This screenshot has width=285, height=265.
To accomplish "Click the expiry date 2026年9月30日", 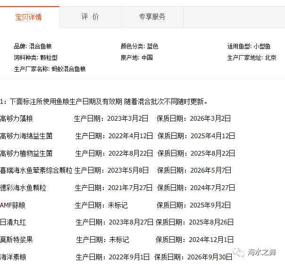I will coord(210,257).
